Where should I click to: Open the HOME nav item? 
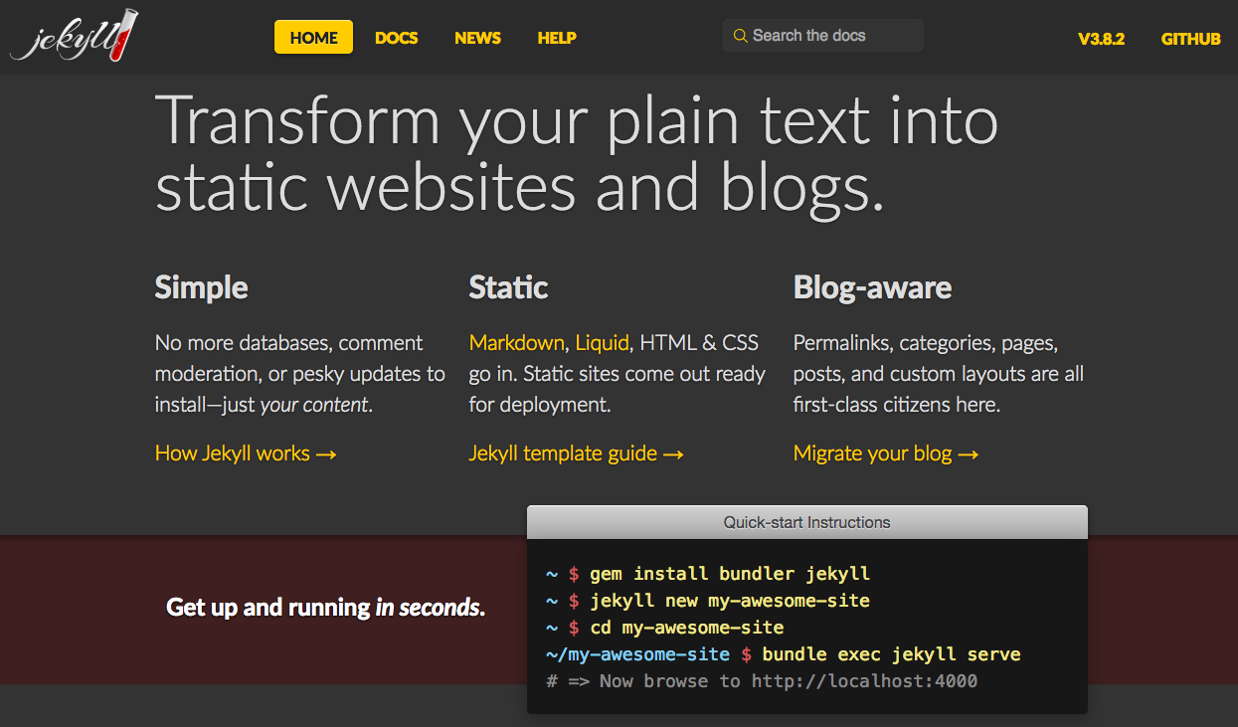click(x=313, y=38)
